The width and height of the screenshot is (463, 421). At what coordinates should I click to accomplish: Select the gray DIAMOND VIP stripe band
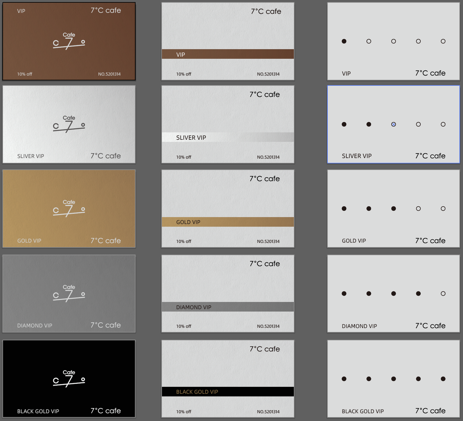[x=228, y=307]
